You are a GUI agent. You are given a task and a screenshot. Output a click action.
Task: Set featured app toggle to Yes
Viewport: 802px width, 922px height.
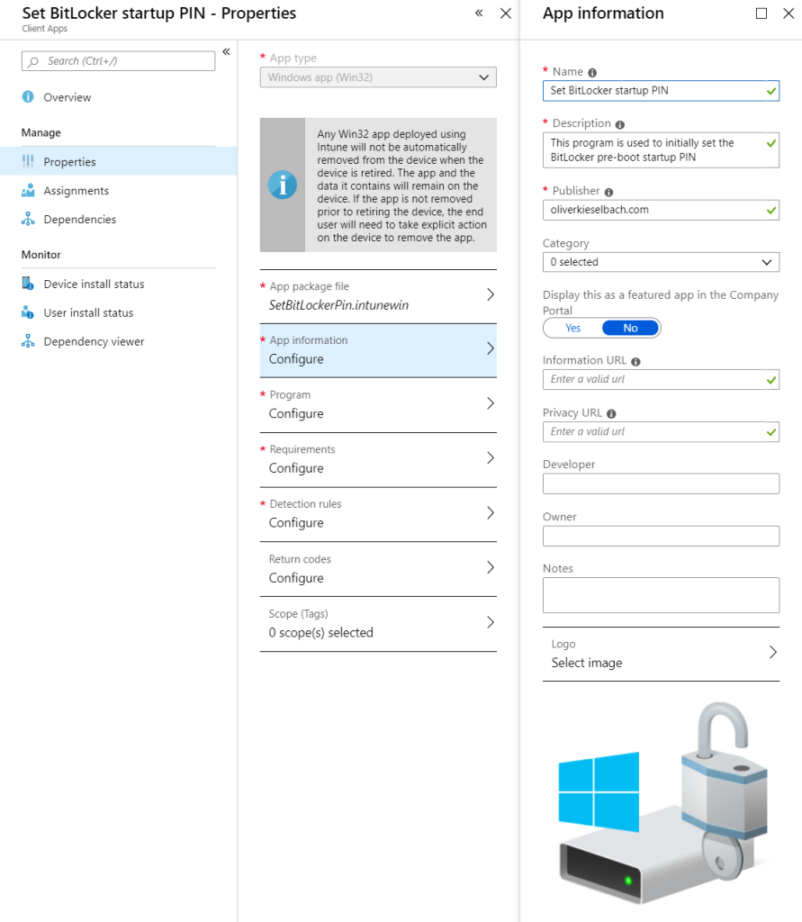(x=574, y=327)
